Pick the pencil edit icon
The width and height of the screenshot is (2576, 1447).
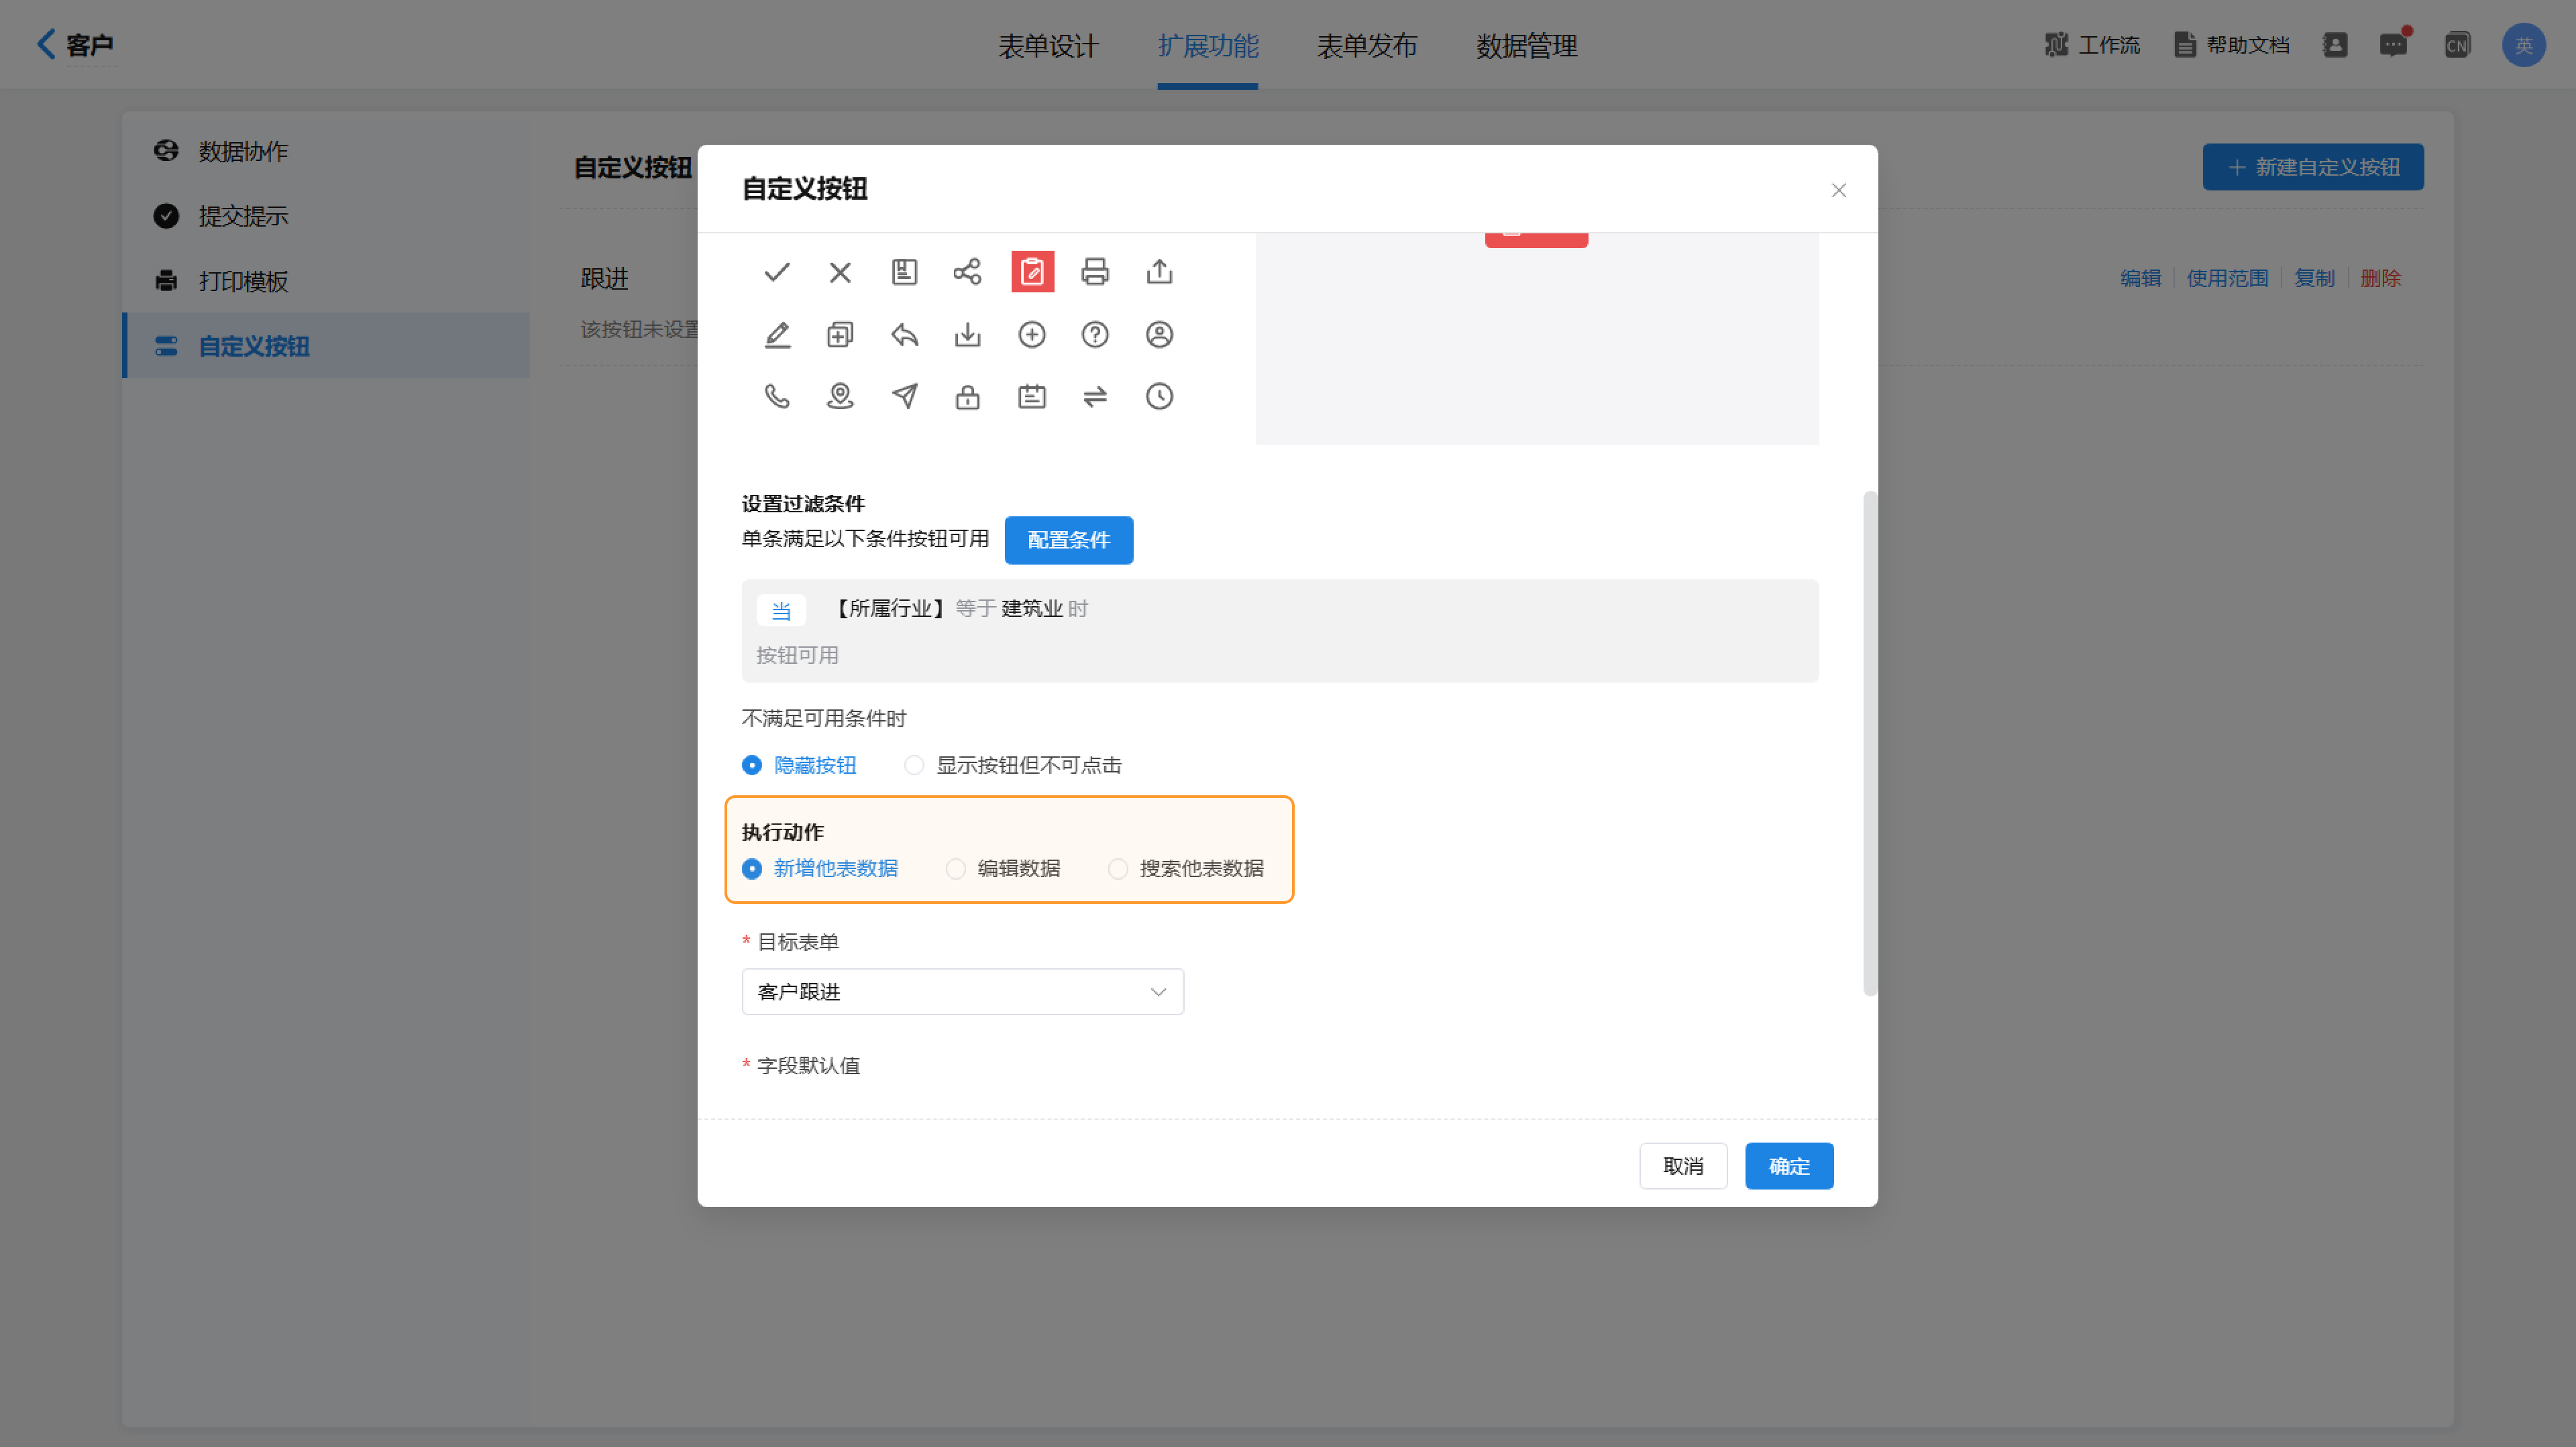click(x=777, y=335)
